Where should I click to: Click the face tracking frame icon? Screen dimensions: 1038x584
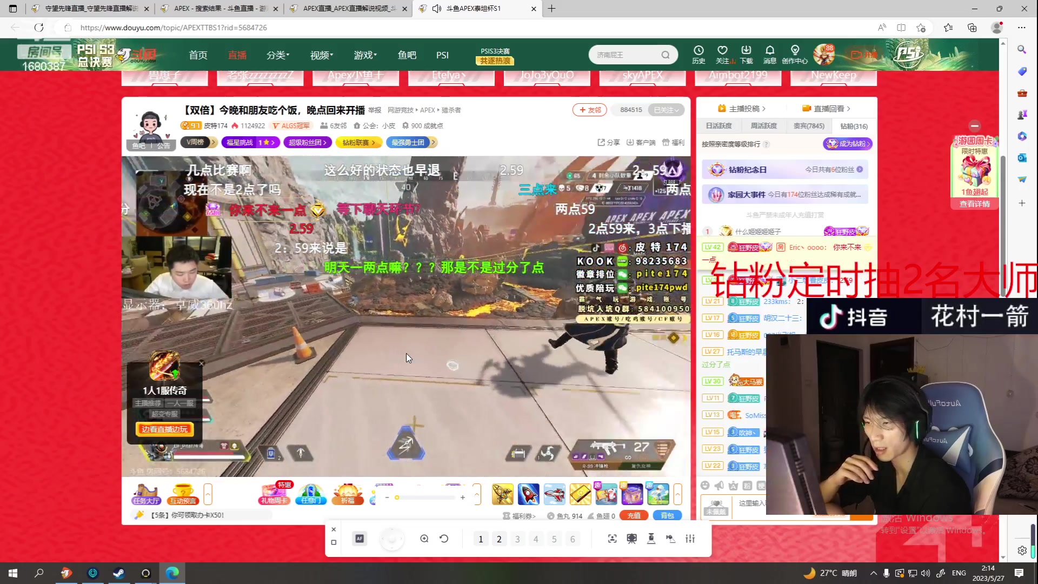612,539
